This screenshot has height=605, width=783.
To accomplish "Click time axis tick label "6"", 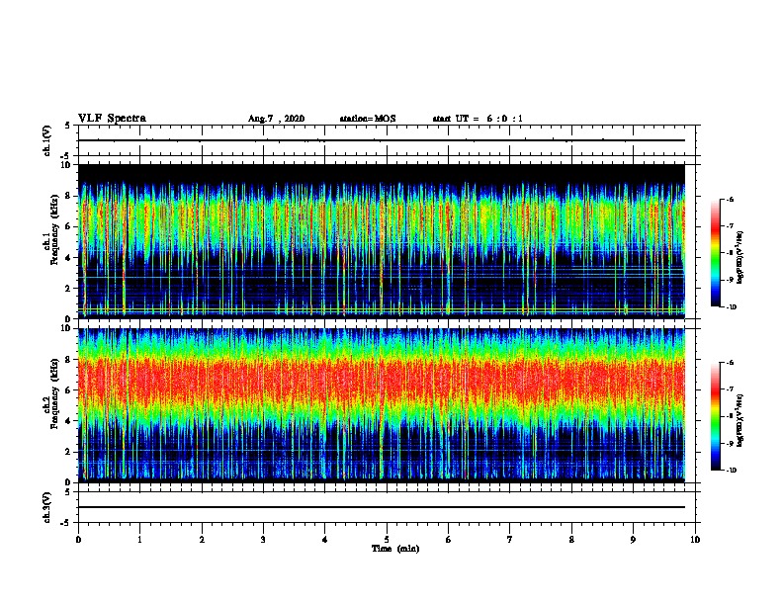I will (x=449, y=540).
